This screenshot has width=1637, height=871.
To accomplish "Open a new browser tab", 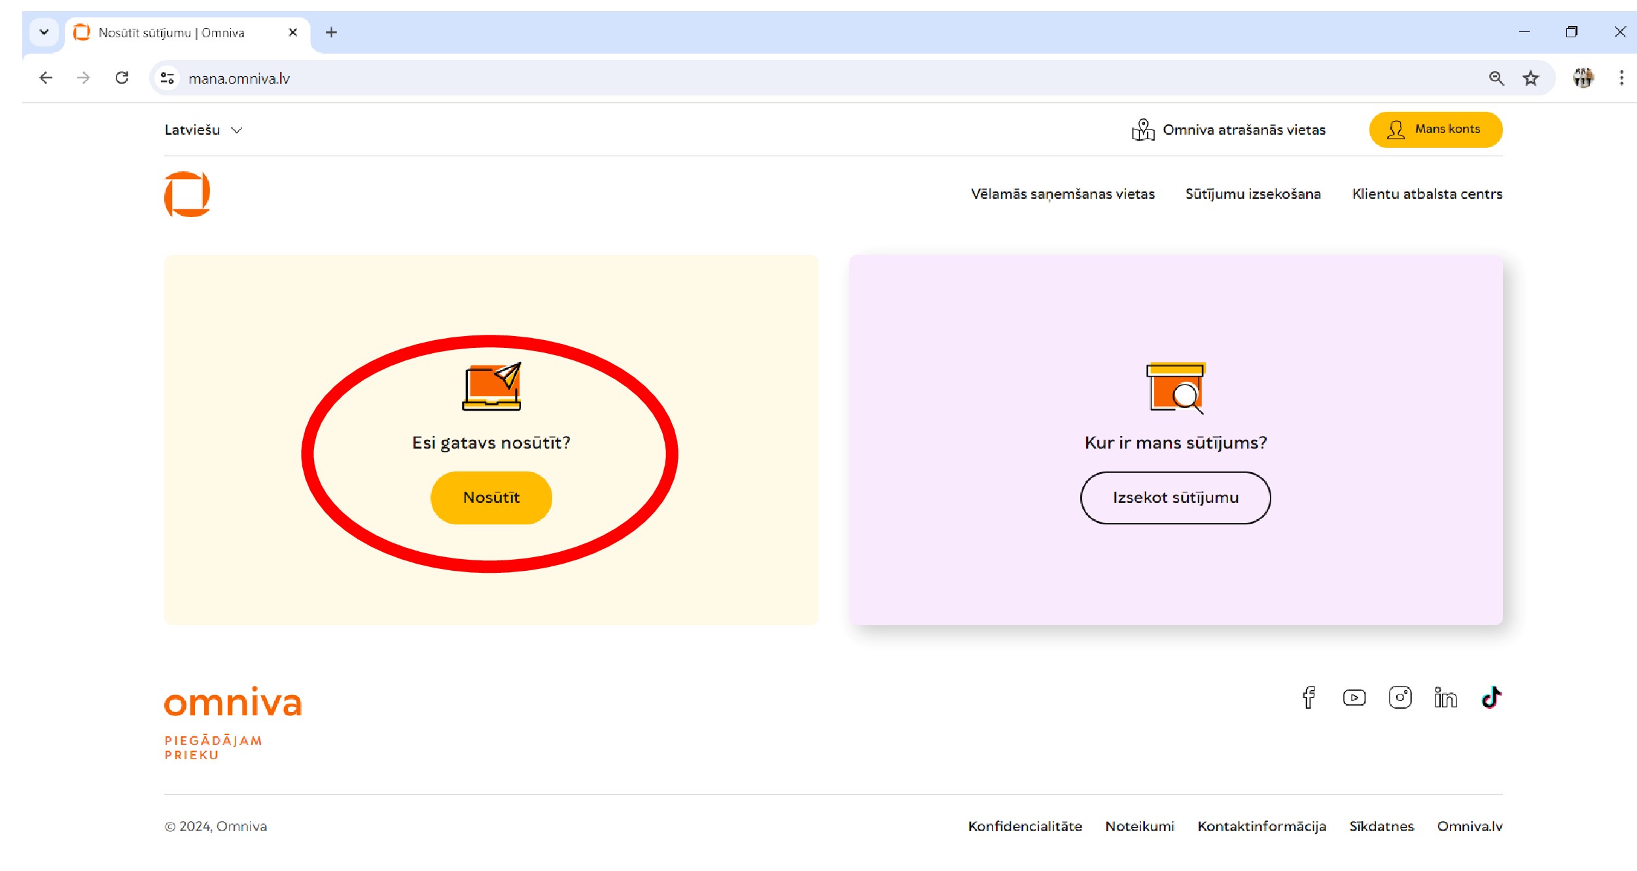I will (331, 32).
